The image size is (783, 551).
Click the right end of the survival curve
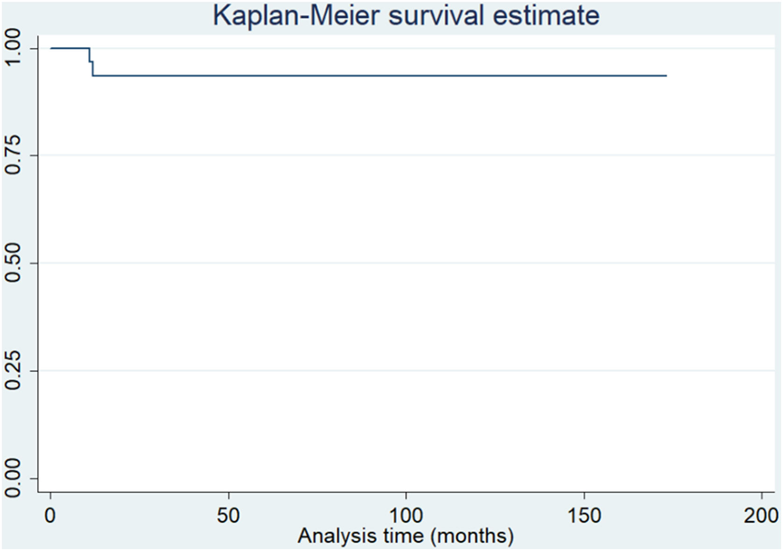666,76
